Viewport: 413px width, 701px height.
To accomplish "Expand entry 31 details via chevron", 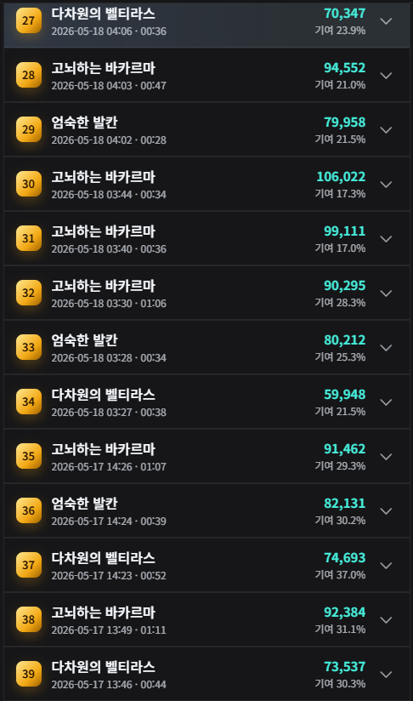I will (386, 239).
